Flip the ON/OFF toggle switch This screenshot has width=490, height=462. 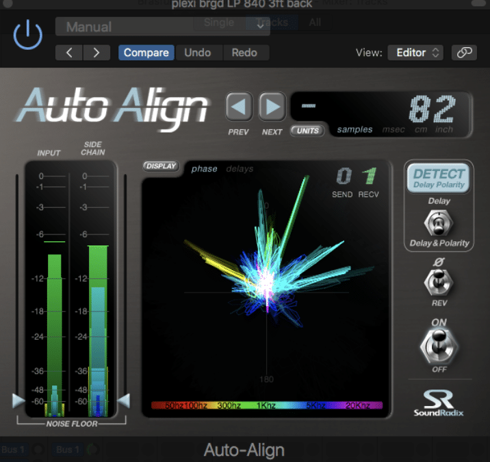pyautogui.click(x=439, y=346)
